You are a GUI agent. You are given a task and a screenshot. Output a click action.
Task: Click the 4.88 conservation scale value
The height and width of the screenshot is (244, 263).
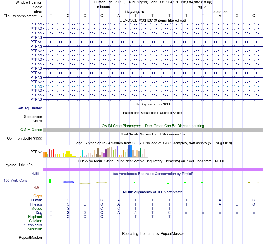[x=36, y=174]
